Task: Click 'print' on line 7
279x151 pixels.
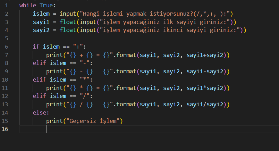Action: pyautogui.click(x=54, y=55)
